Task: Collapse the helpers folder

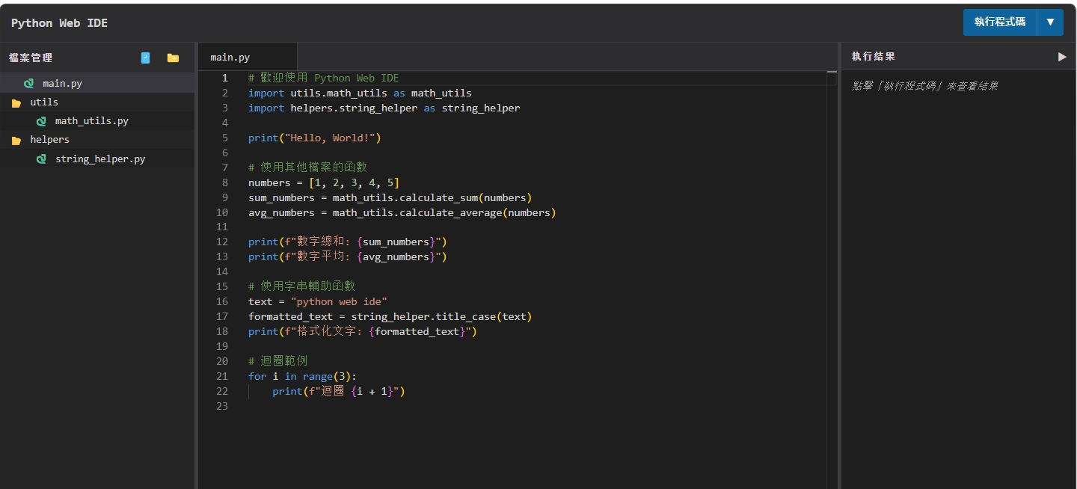Action: pyautogui.click(x=97, y=140)
